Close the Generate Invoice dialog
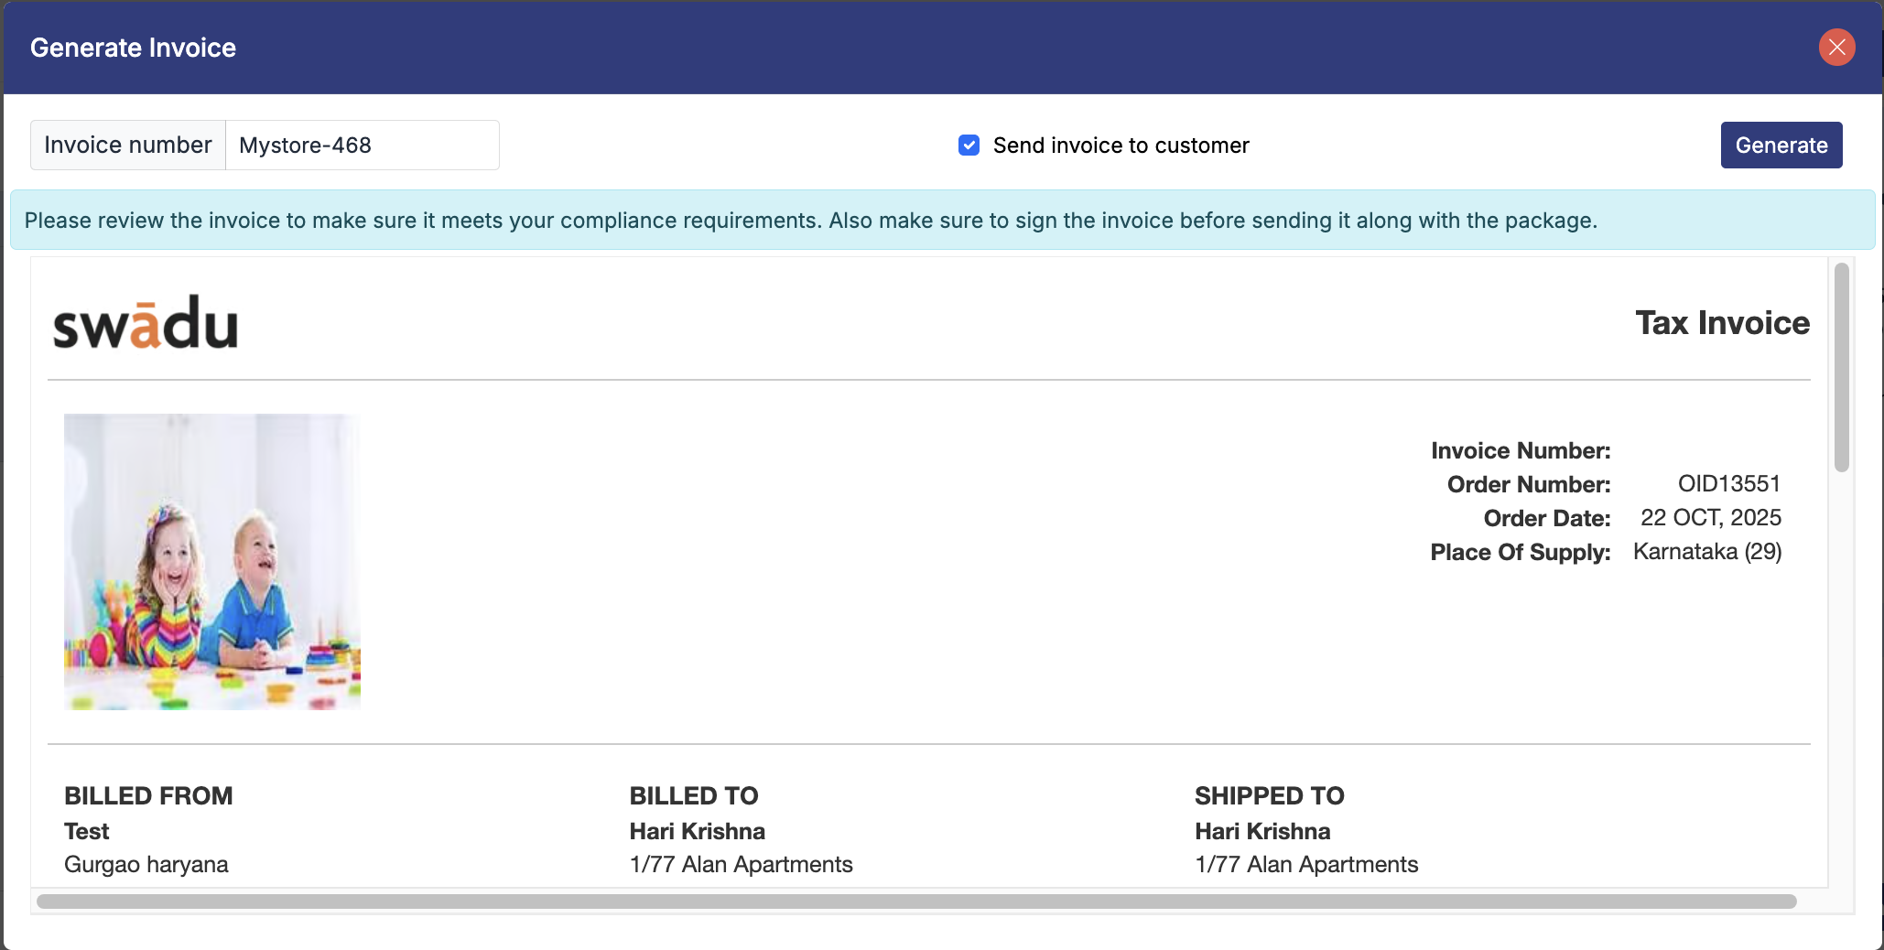The width and height of the screenshot is (1884, 950). point(1836,48)
